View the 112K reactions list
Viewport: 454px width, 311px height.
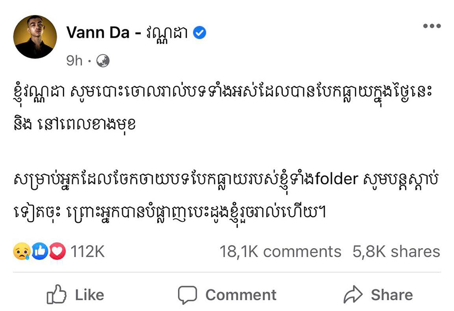click(88, 252)
